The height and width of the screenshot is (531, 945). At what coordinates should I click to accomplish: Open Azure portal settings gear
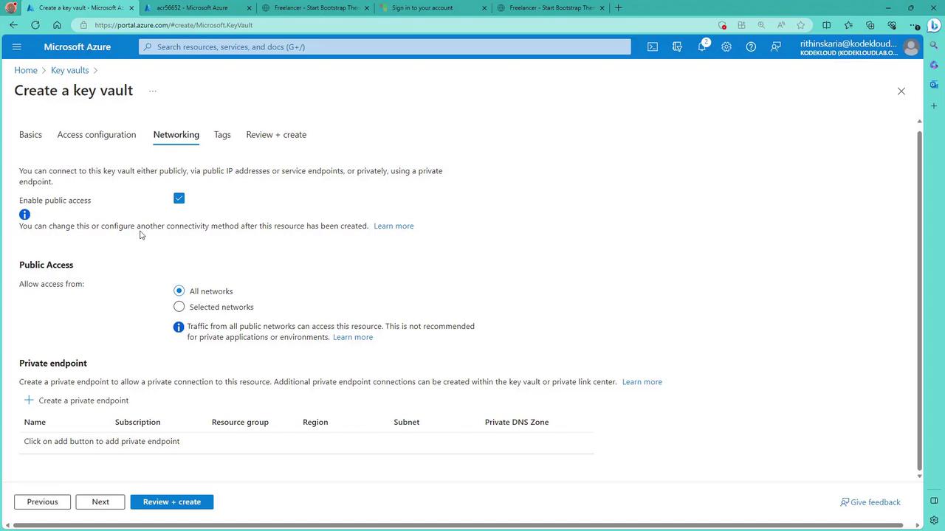[726, 47]
